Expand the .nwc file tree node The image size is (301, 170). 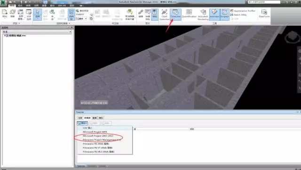click(x=5, y=36)
